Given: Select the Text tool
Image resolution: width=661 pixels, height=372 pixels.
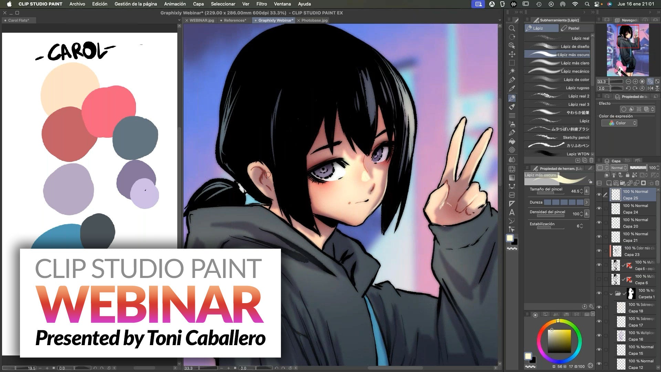Looking at the screenshot, I should point(512,213).
